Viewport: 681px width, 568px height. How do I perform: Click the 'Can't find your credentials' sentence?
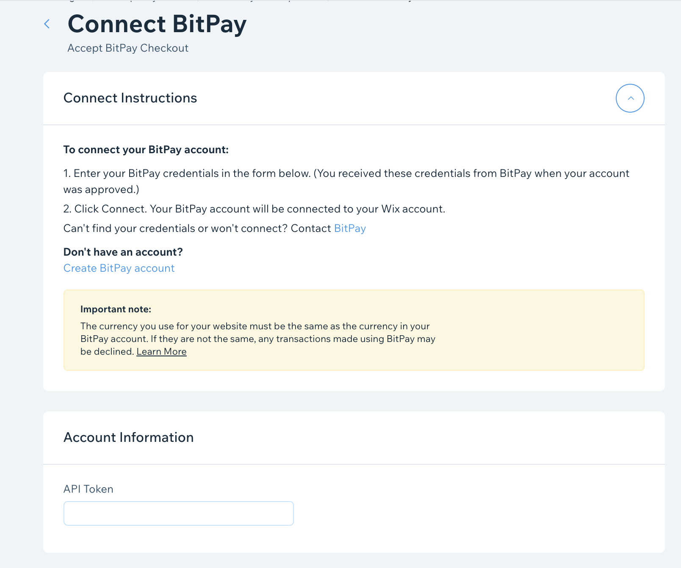215,229
